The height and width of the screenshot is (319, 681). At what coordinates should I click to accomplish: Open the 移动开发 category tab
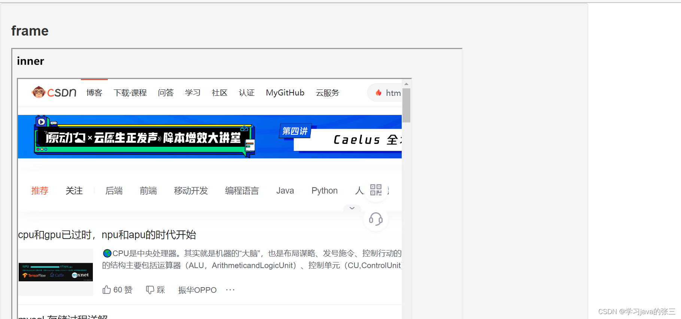(191, 191)
